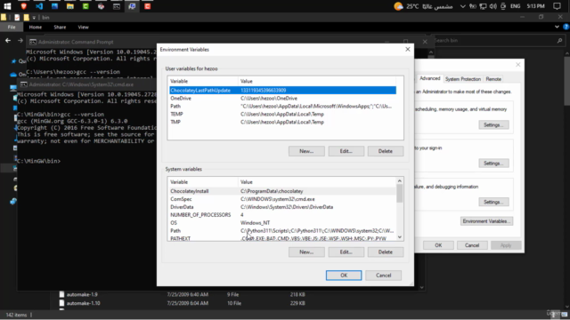Go forward with Explorer forward arrow

tap(20, 41)
